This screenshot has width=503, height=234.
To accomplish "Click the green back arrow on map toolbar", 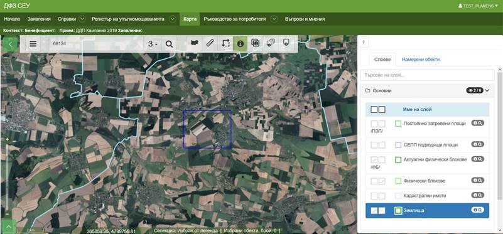I will 10,44.
